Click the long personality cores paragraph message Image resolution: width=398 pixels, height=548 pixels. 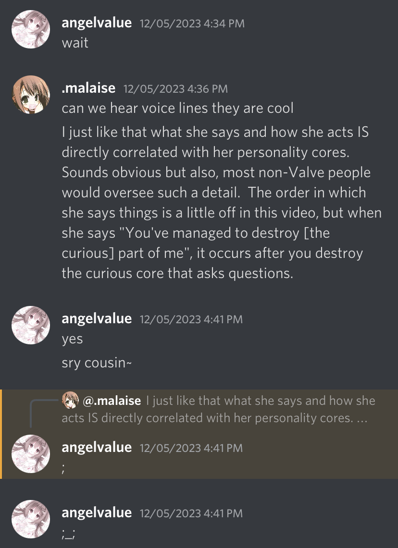point(222,203)
